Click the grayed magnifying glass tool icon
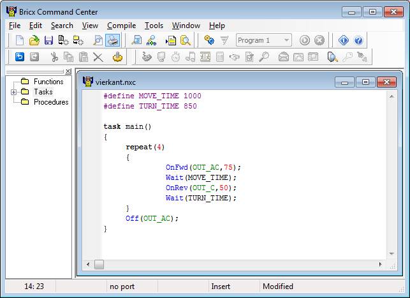Viewport: 410px width, 298px height. point(264,57)
